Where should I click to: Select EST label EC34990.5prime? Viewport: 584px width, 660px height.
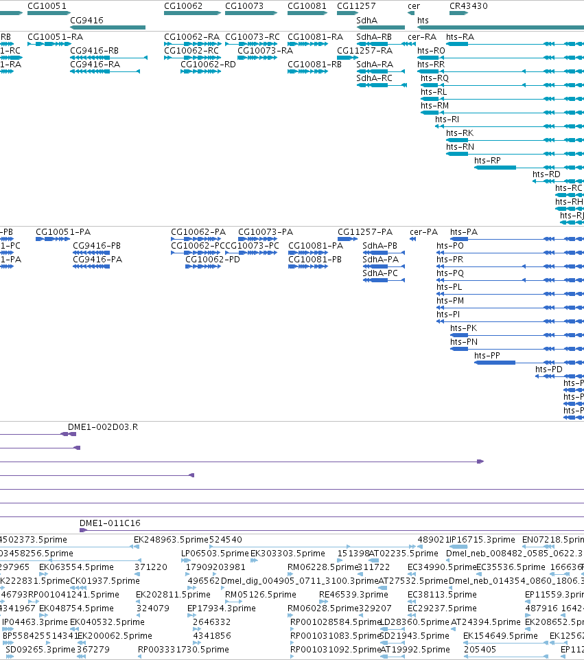coord(442,567)
